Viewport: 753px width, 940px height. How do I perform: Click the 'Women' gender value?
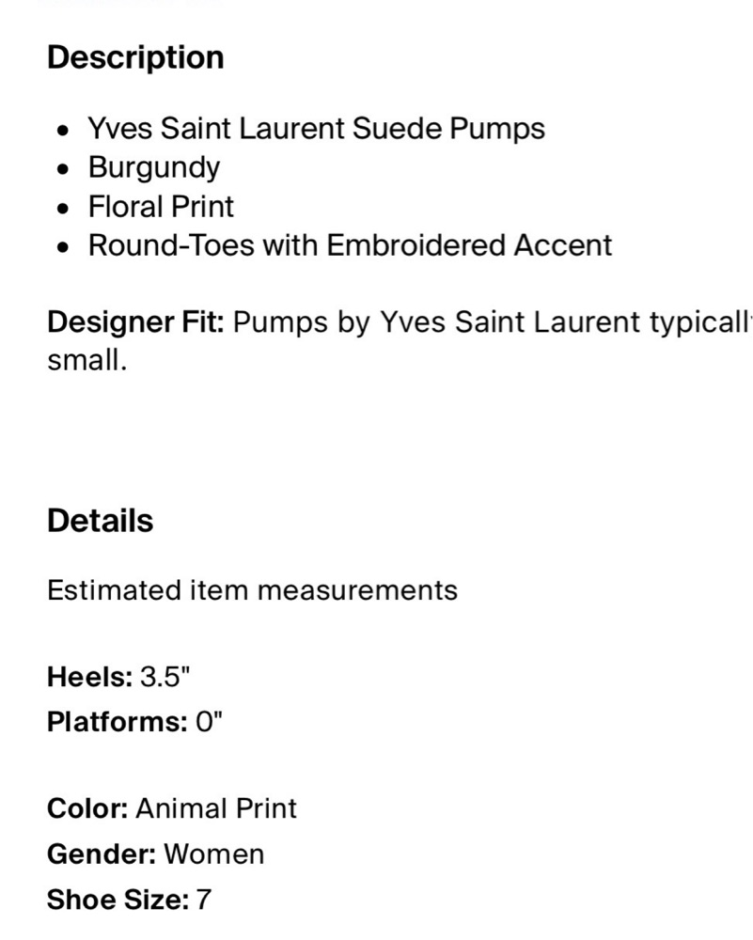click(214, 854)
